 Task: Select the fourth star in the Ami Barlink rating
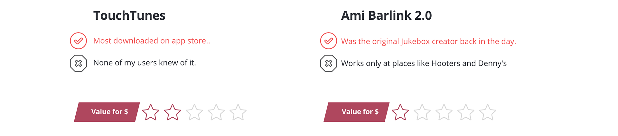(x=466, y=112)
